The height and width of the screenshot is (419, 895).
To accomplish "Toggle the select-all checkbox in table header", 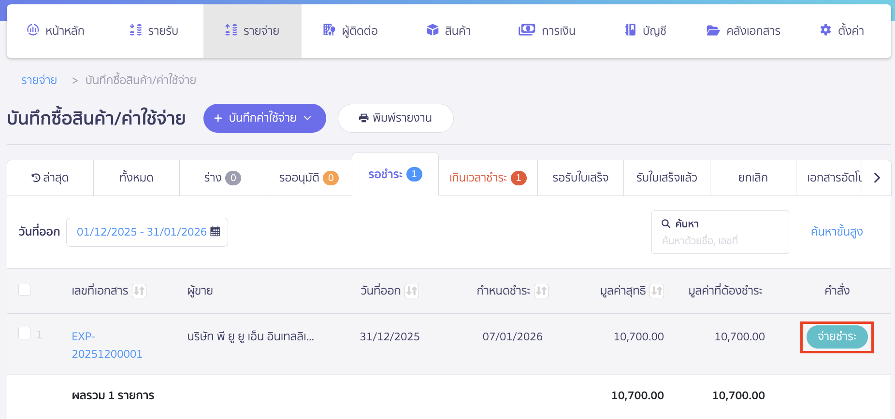I will pos(24,290).
